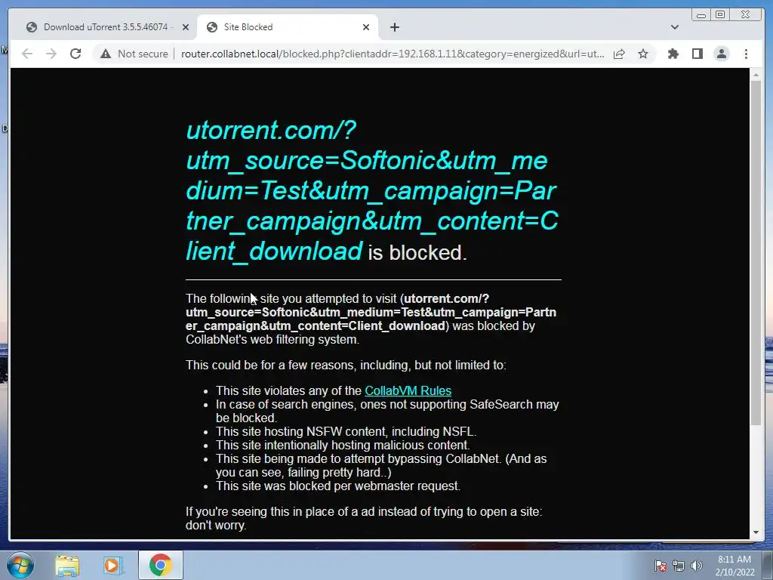This screenshot has height=580, width=773.
Task: Open network icon in system tray
Action: (x=679, y=566)
